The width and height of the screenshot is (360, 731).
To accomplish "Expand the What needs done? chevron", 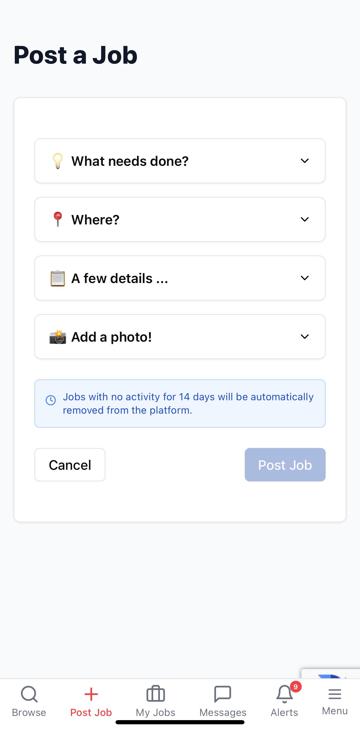I will (x=305, y=161).
